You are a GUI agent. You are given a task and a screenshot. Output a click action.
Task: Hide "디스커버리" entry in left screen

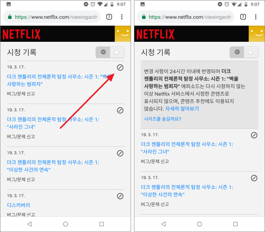120,196
